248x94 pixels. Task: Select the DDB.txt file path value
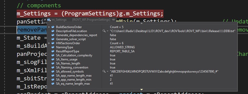[173, 31]
